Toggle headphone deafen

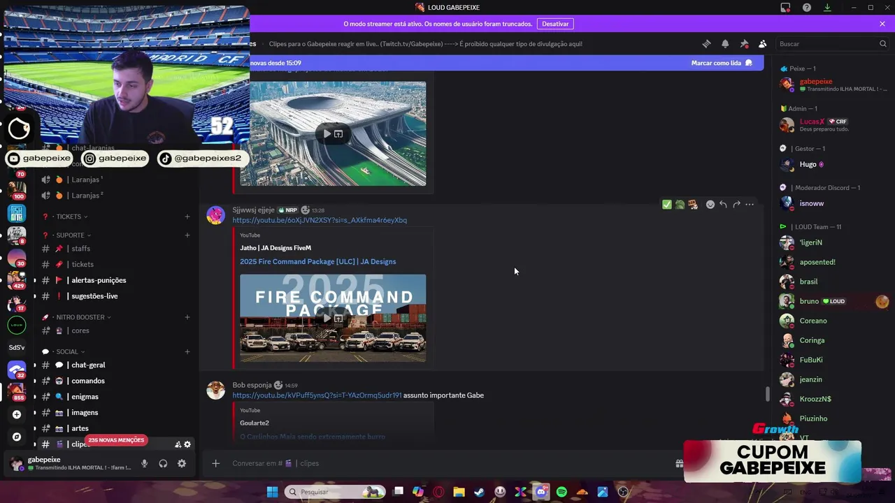point(163,463)
